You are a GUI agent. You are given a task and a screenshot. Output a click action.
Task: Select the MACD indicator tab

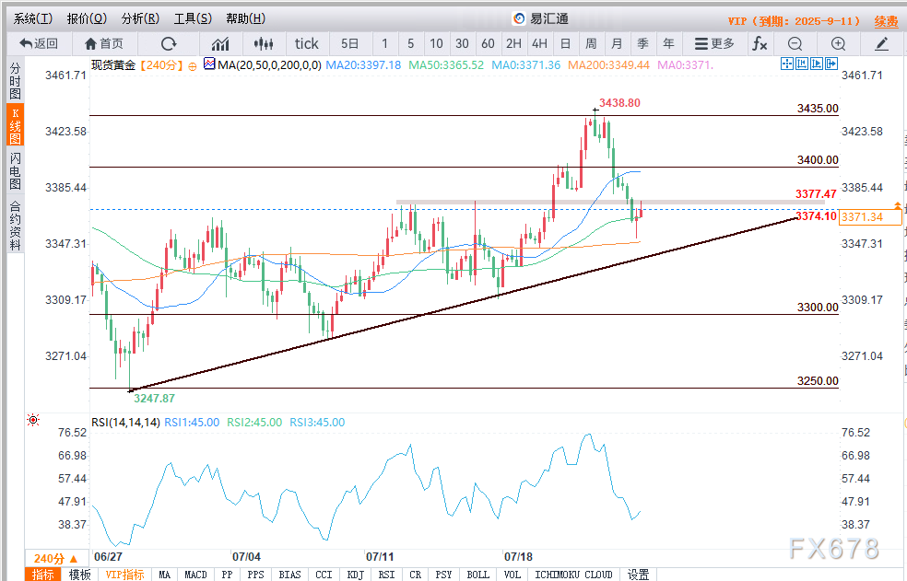[x=195, y=575]
